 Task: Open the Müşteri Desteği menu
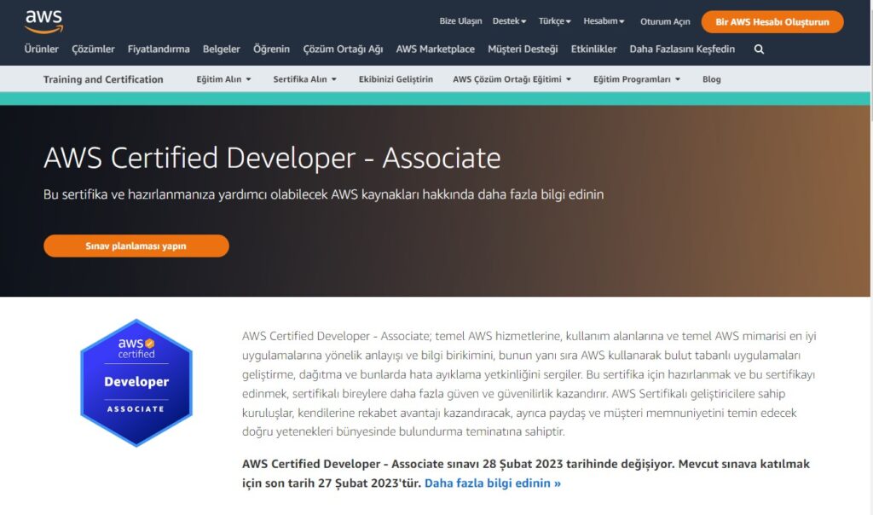523,49
